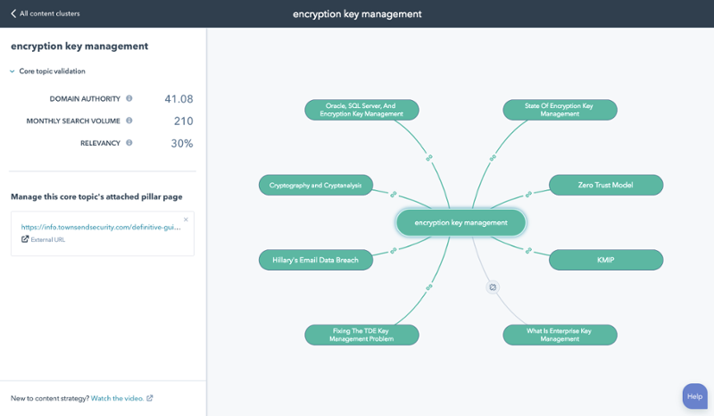Remove the attached pillar page URL

tap(186, 219)
